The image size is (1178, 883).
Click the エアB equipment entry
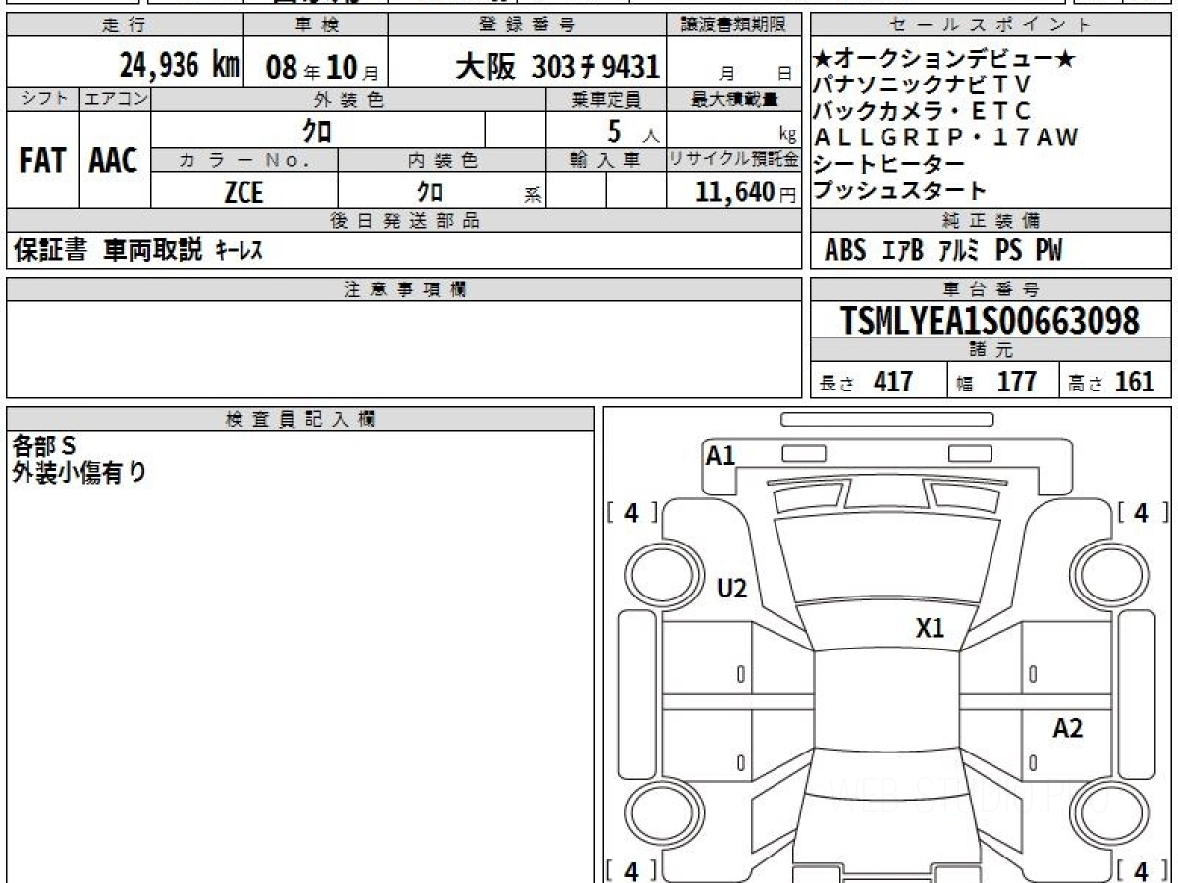pos(903,251)
